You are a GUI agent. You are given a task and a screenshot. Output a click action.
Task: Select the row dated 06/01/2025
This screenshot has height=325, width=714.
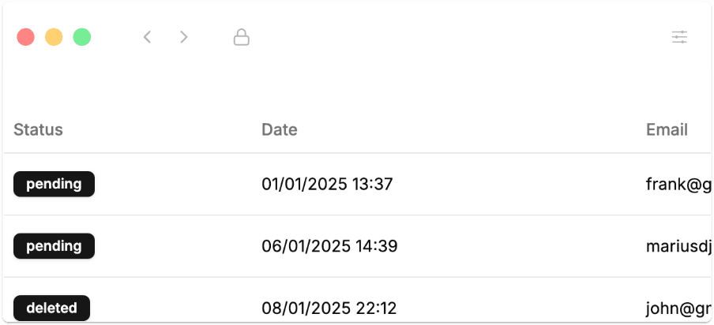(x=358, y=246)
